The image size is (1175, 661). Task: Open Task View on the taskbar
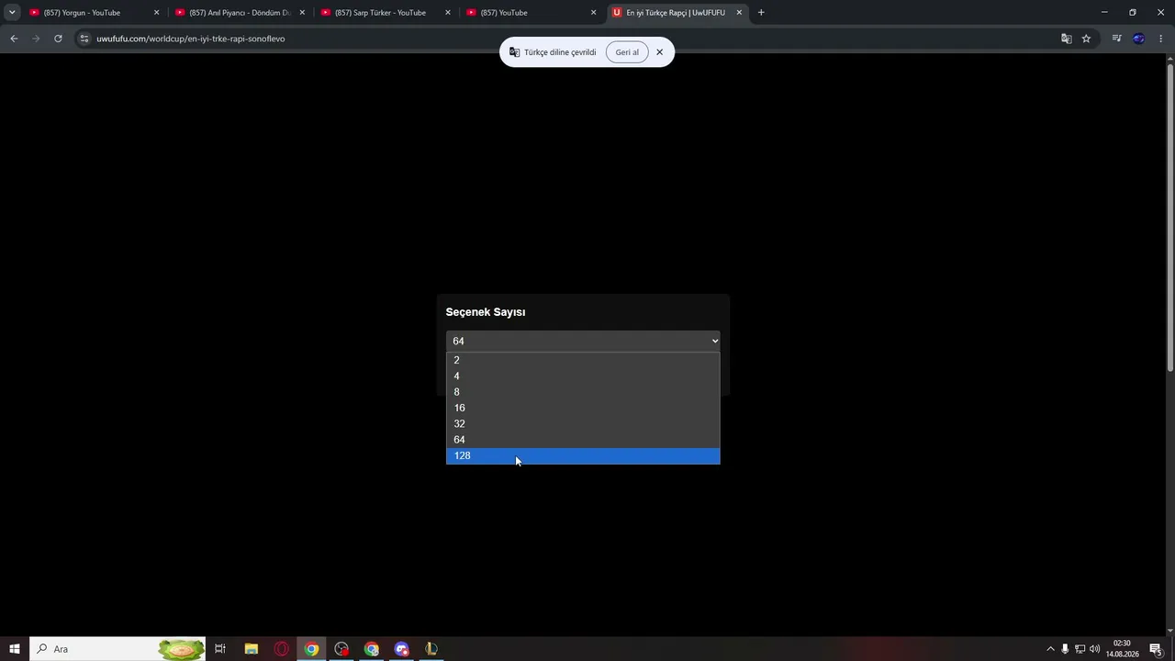click(x=220, y=649)
